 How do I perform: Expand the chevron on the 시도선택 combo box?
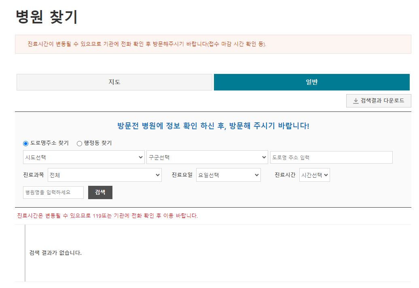tap(140, 157)
